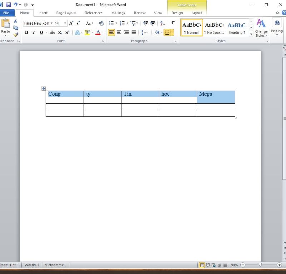Screen dimensions: 286x274
Task: Switch to Mailings tab
Action: click(118, 13)
